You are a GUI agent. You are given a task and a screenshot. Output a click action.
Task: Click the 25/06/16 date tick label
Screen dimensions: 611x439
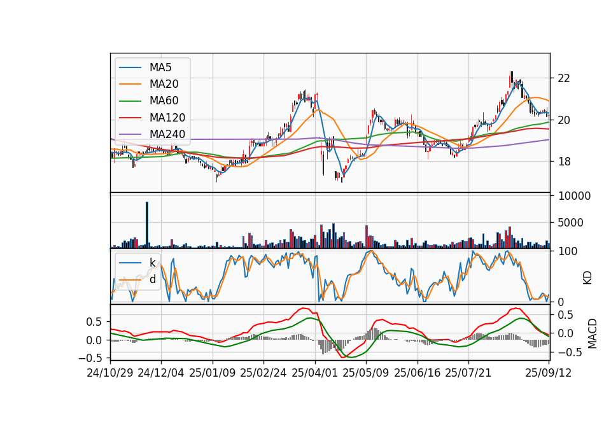pyautogui.click(x=418, y=373)
